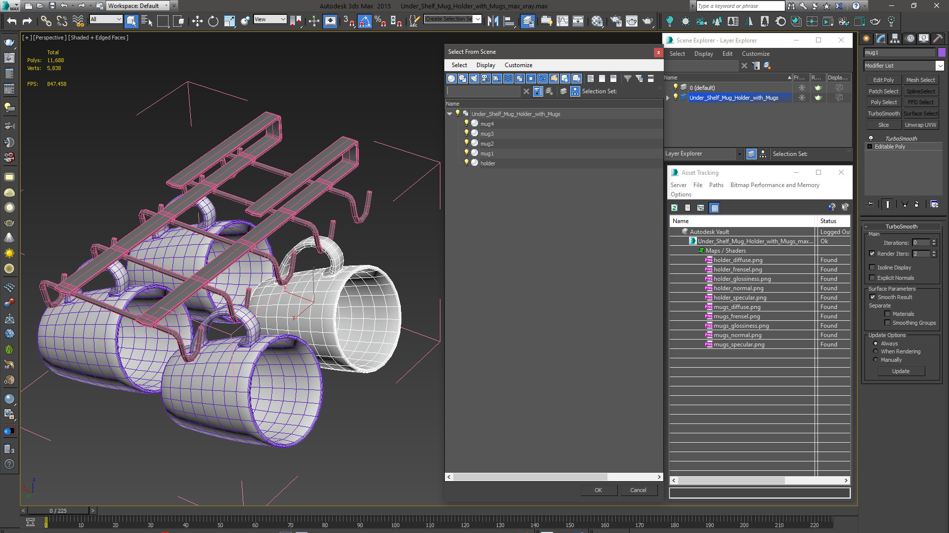Viewport: 949px width, 533px height.
Task: Click the mug1 object color swatch
Action: 942,52
